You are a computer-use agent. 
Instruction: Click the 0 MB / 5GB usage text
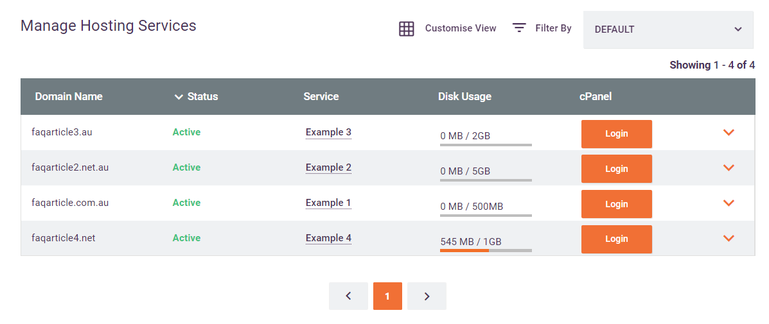pos(465,171)
